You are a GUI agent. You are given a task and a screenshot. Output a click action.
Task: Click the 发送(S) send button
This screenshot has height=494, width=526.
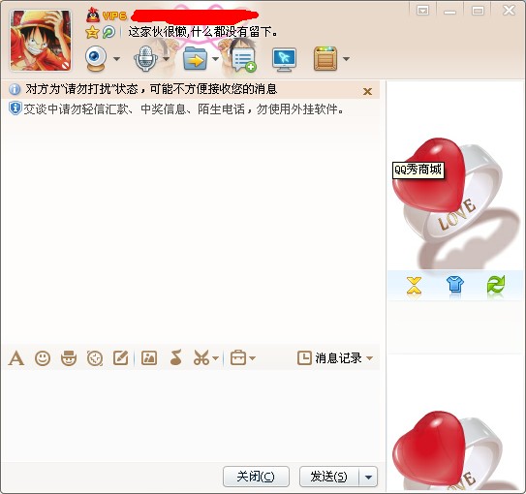coord(328,477)
